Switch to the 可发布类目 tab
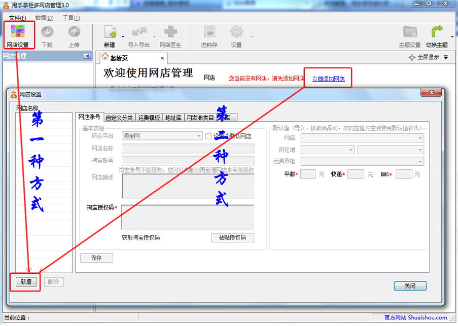Viewport: 458px width, 326px height. pos(200,118)
